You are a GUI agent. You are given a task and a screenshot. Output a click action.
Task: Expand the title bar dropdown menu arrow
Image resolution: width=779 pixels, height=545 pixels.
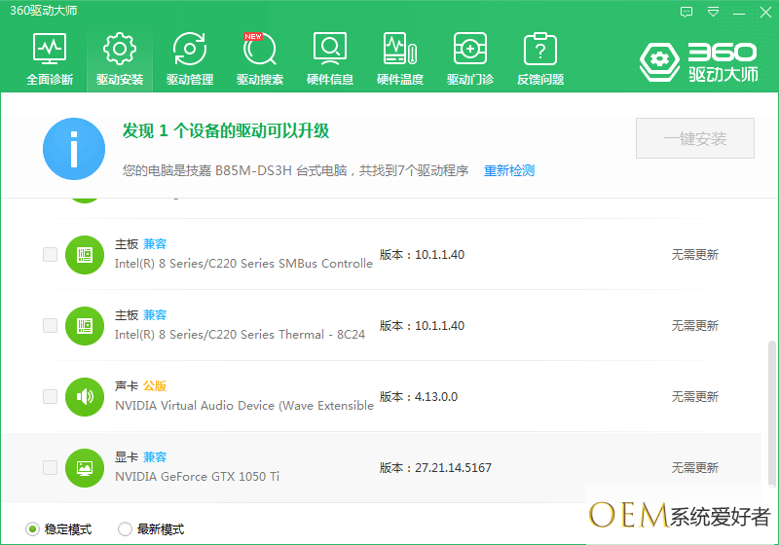(x=714, y=12)
